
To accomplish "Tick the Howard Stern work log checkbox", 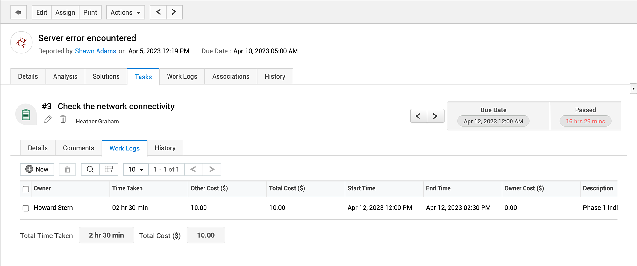I will point(26,208).
